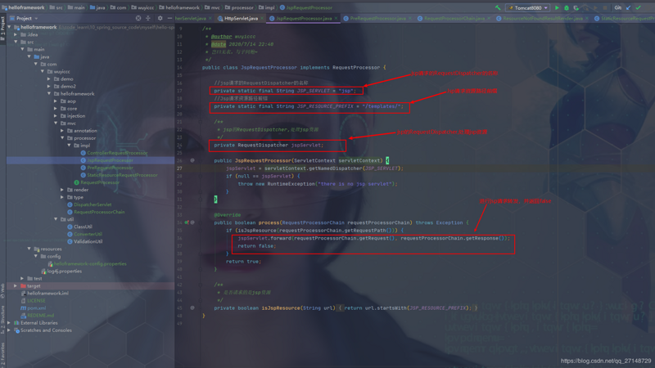This screenshot has height=368, width=655.
Task: Select helloframework-config.properties file
Action: 87,263
